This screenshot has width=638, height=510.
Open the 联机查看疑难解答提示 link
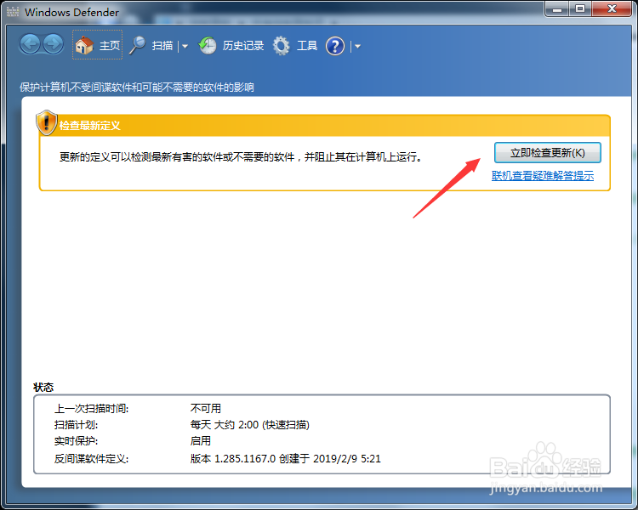[x=543, y=176]
